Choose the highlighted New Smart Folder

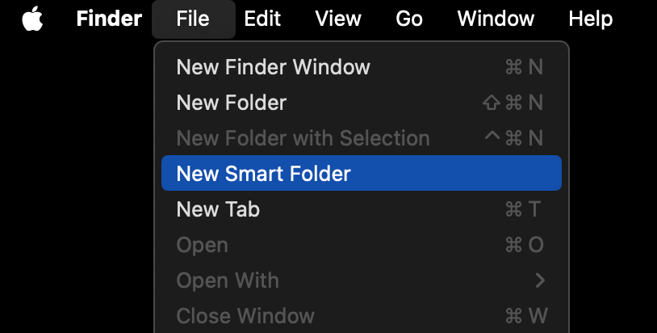pyautogui.click(x=361, y=173)
